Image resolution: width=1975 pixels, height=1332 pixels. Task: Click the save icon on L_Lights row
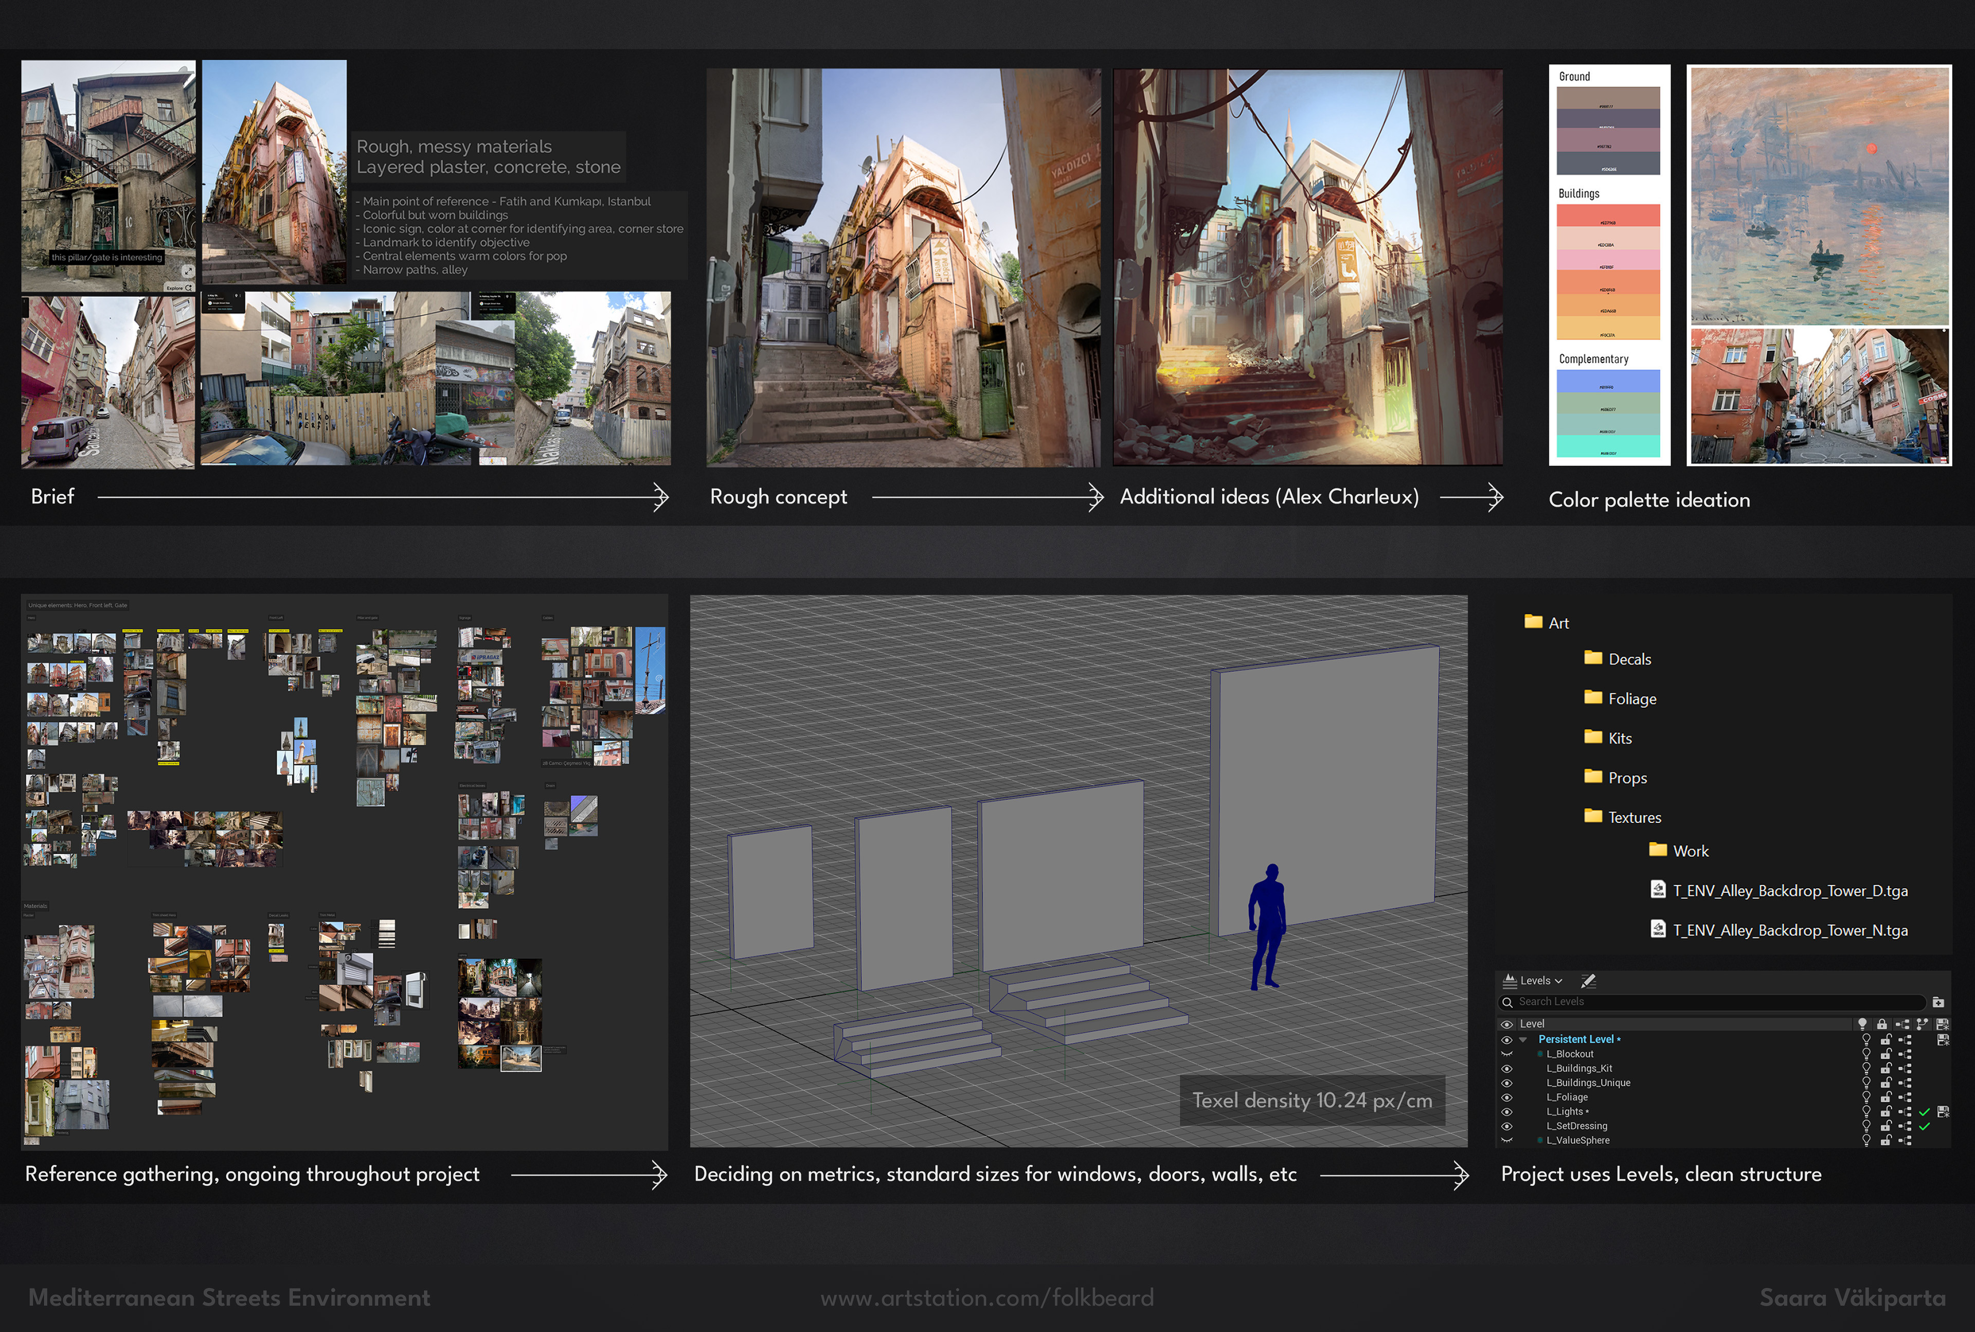[x=1943, y=1112]
